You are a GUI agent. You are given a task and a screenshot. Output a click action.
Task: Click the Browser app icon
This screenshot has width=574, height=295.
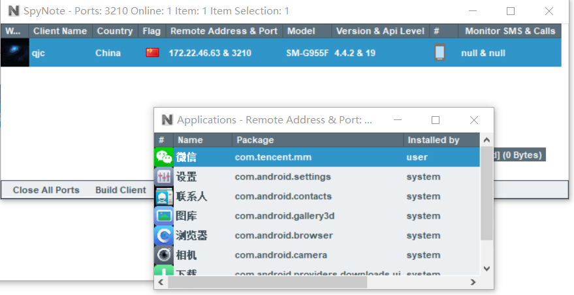click(x=164, y=236)
